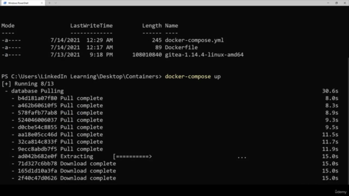Select the Windows PowerShell tab
The image size is (349, 196).
click(22, 3)
